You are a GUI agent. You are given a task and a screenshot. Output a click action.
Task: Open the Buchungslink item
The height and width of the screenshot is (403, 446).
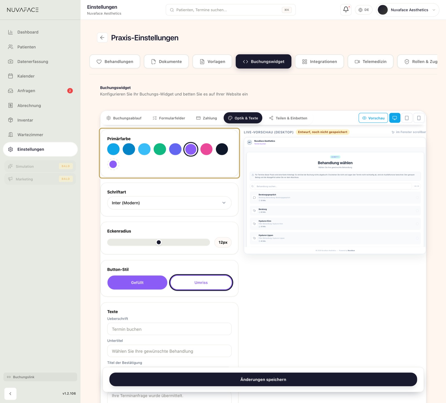(40, 377)
